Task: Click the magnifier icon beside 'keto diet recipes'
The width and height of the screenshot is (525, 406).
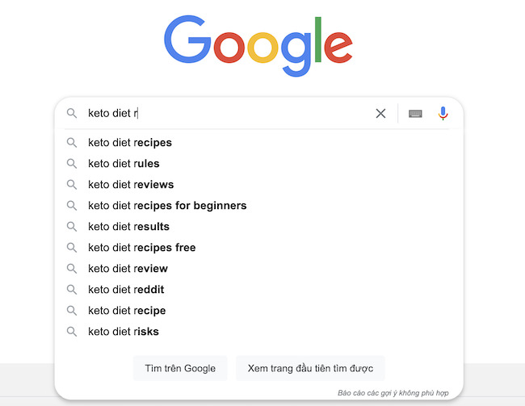Action: tap(72, 143)
